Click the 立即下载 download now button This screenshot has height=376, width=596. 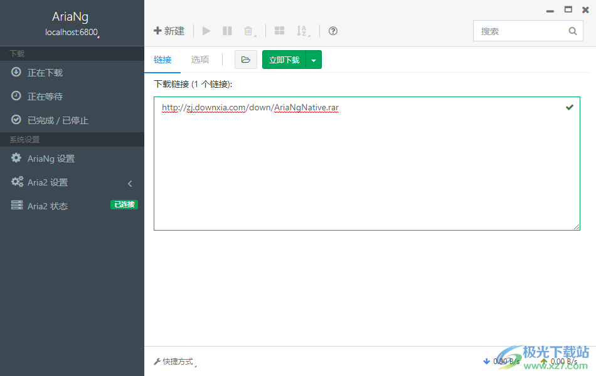point(284,60)
